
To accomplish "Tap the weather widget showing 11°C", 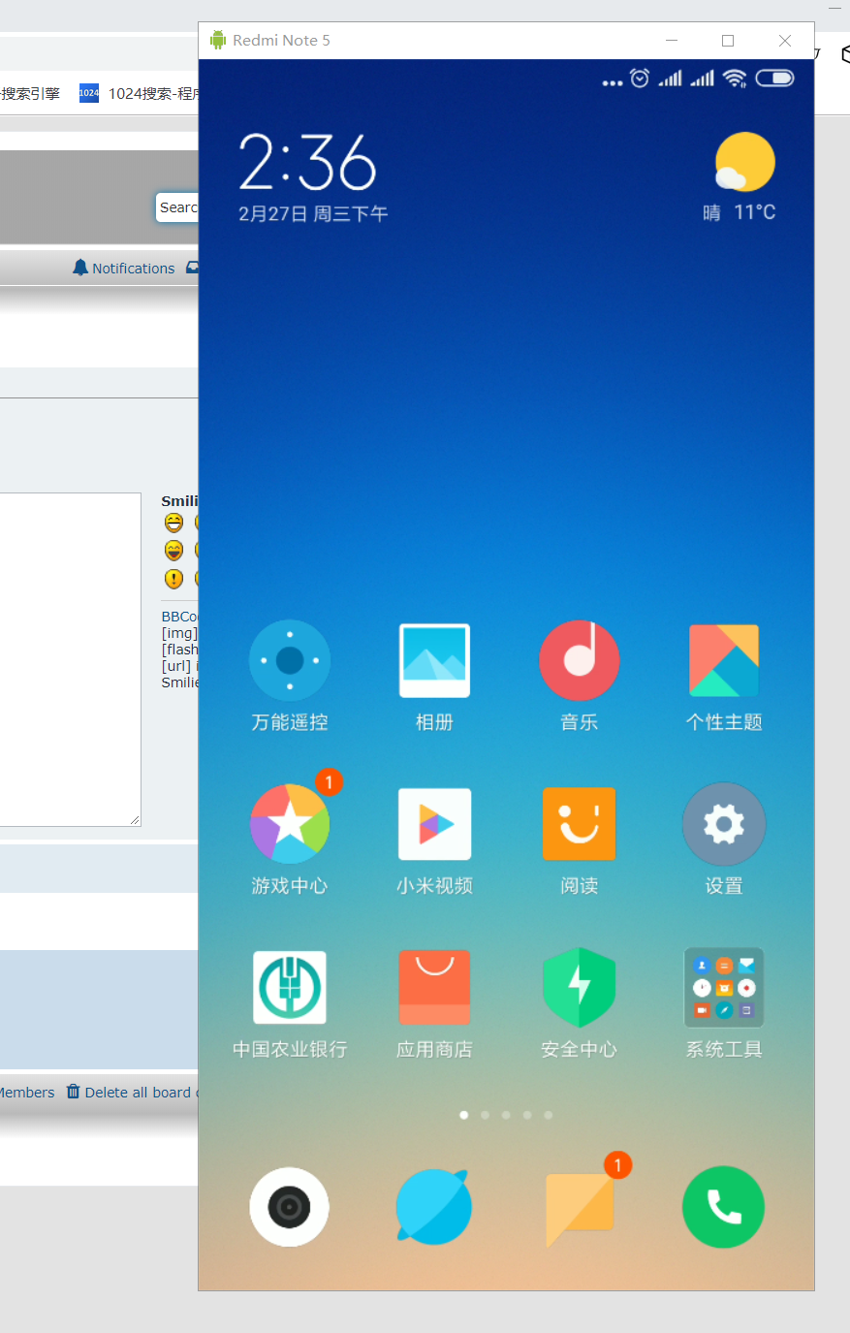I will point(741,176).
